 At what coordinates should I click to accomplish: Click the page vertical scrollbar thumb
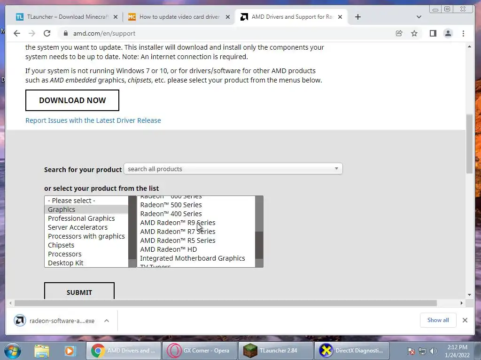(469, 144)
